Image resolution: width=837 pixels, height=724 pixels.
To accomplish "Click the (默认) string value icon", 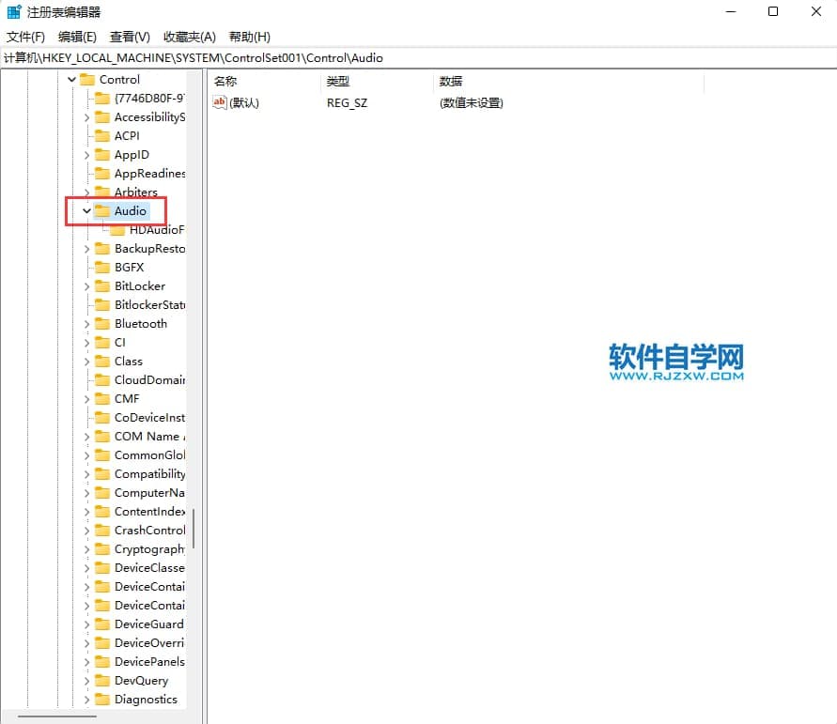I will point(221,102).
